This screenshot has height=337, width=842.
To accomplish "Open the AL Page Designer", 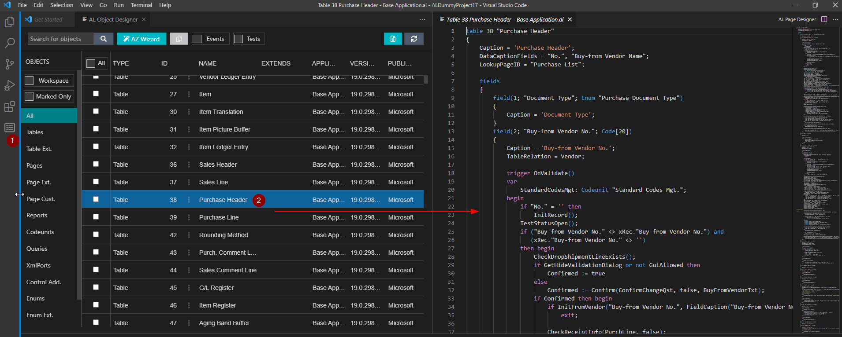I will click(x=797, y=19).
